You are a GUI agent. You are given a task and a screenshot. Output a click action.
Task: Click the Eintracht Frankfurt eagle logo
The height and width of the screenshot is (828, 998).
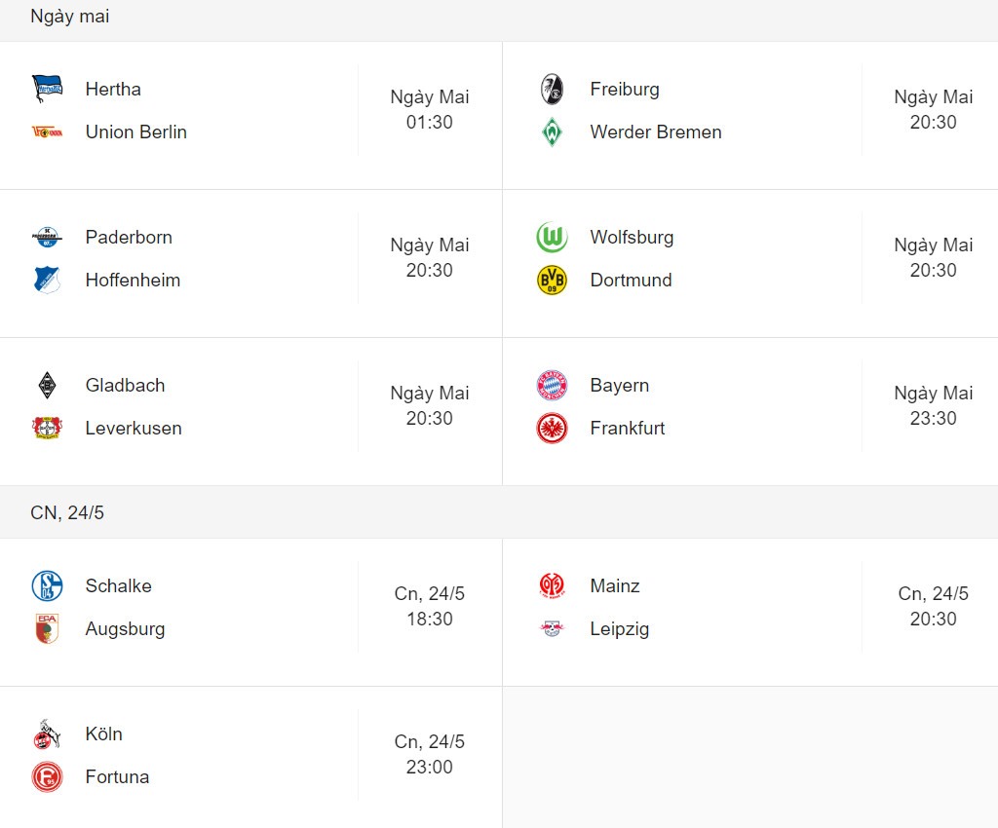pos(552,429)
